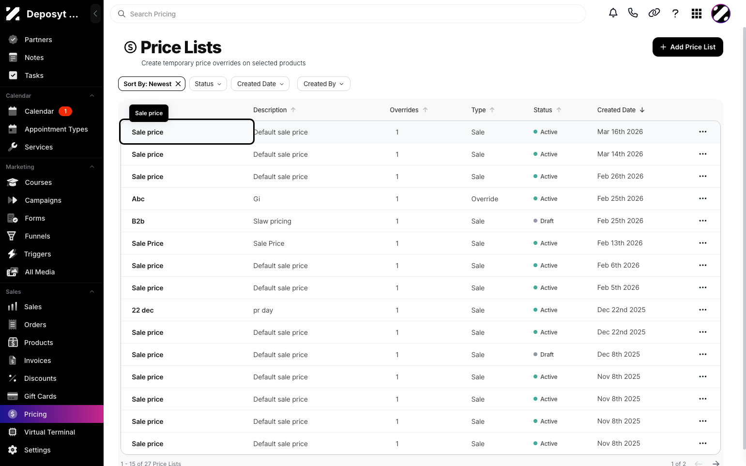Open the Created Date filter dropdown

tap(260, 84)
